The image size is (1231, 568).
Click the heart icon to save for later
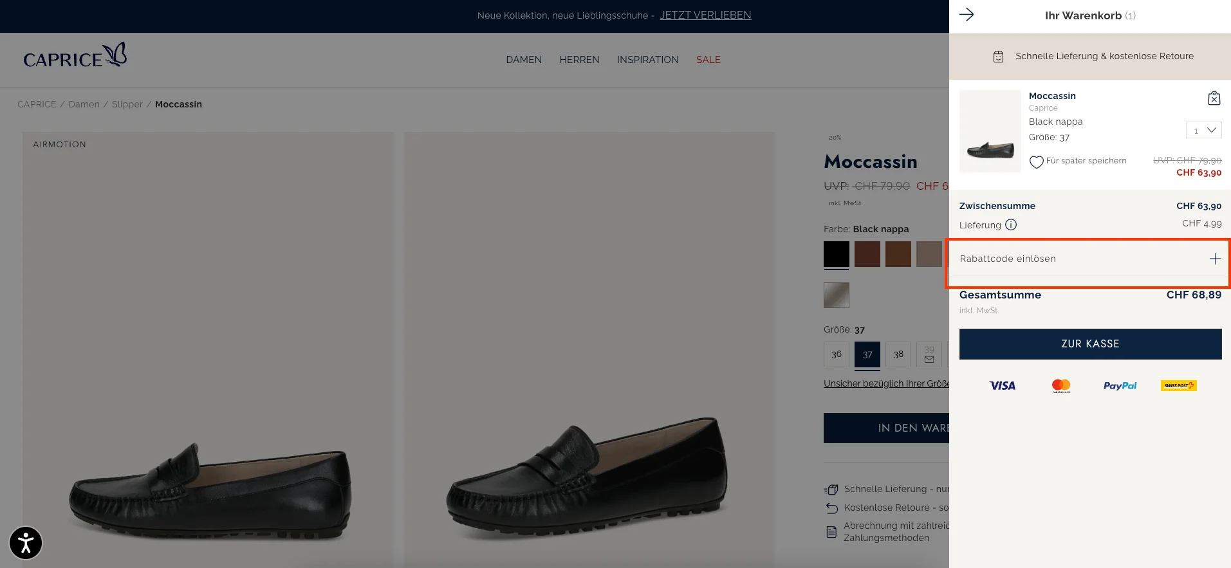point(1036,162)
